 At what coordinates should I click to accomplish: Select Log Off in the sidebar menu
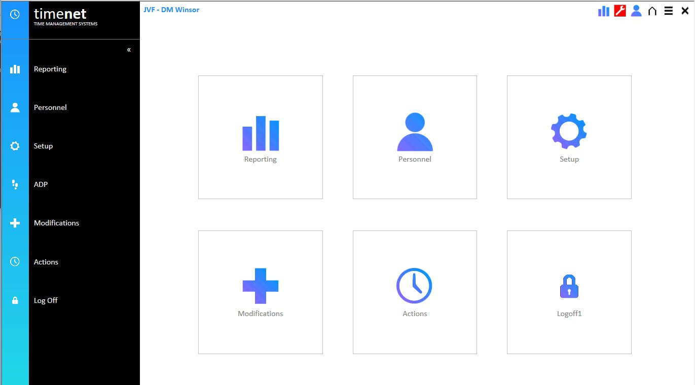click(46, 300)
